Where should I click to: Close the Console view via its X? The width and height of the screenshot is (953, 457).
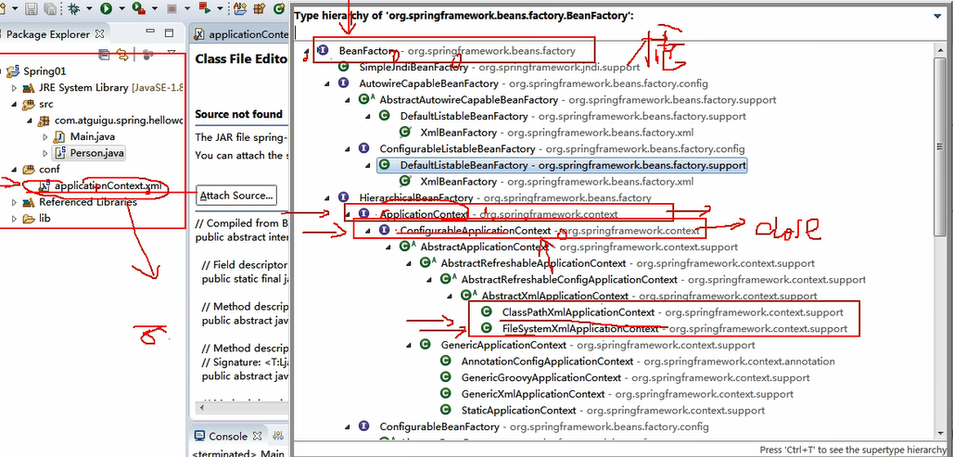coord(257,437)
